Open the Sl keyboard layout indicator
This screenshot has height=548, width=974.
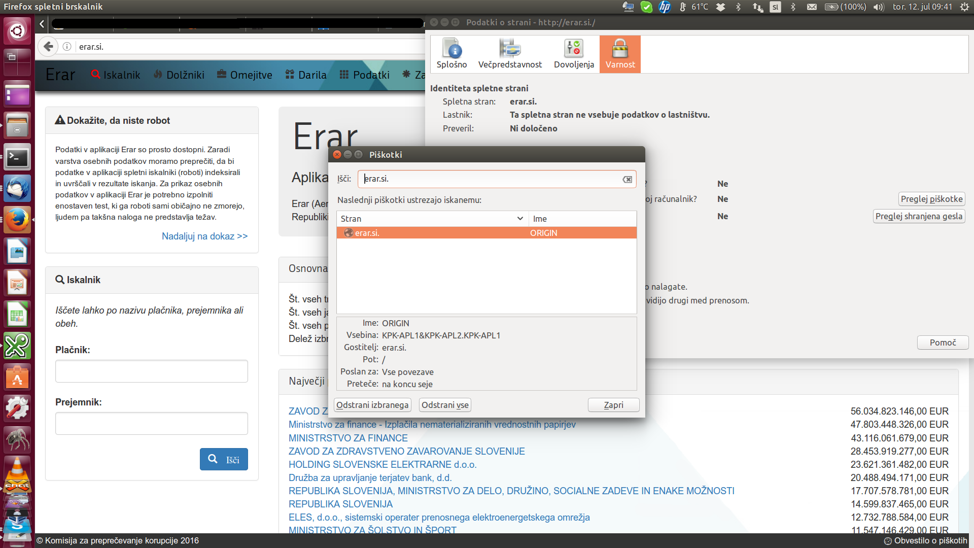pos(775,7)
